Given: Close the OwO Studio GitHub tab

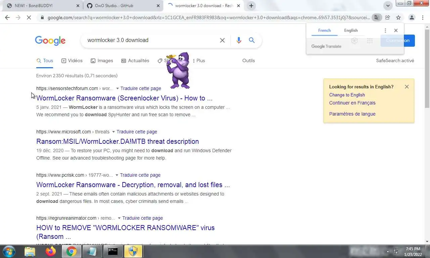Looking at the screenshot, I should 158,6.
